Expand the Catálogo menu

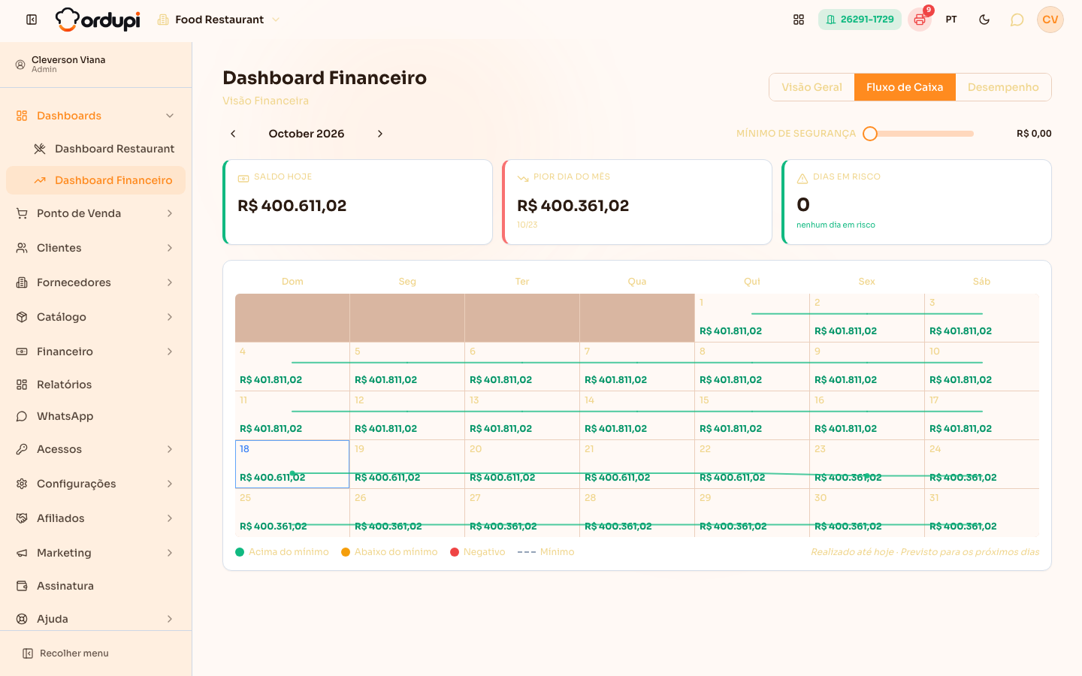coord(95,317)
